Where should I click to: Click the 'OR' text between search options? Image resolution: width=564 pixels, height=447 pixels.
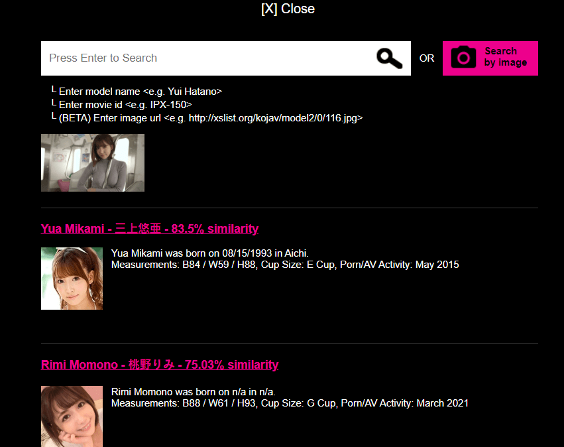coord(427,58)
